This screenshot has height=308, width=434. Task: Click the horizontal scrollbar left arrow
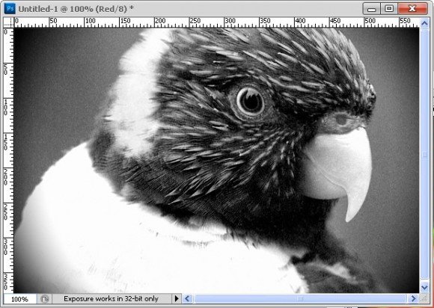[187, 298]
